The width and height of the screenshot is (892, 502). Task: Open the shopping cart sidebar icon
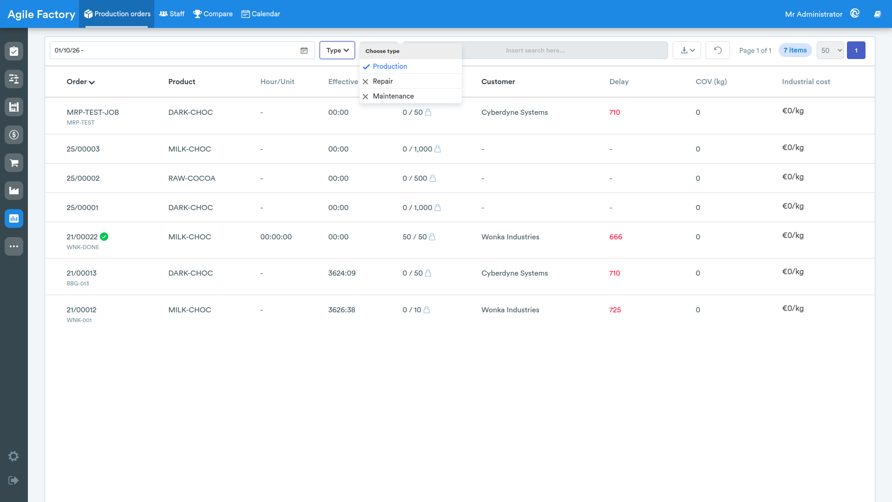(14, 163)
